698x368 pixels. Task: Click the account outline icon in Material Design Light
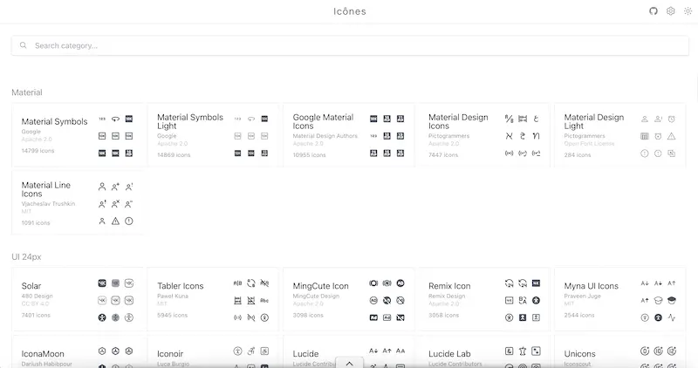point(645,119)
